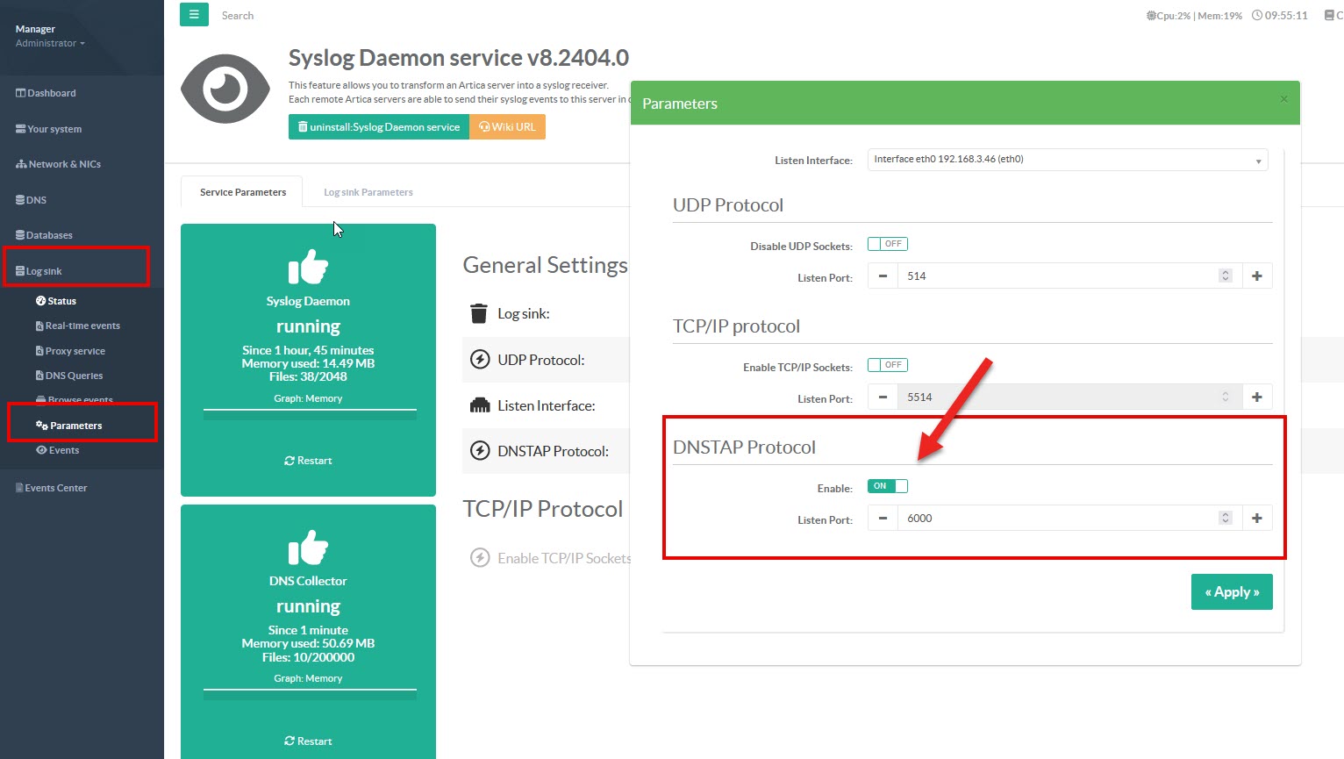This screenshot has width=1344, height=759.
Task: Click the Log sink trash icon
Action: (479, 314)
